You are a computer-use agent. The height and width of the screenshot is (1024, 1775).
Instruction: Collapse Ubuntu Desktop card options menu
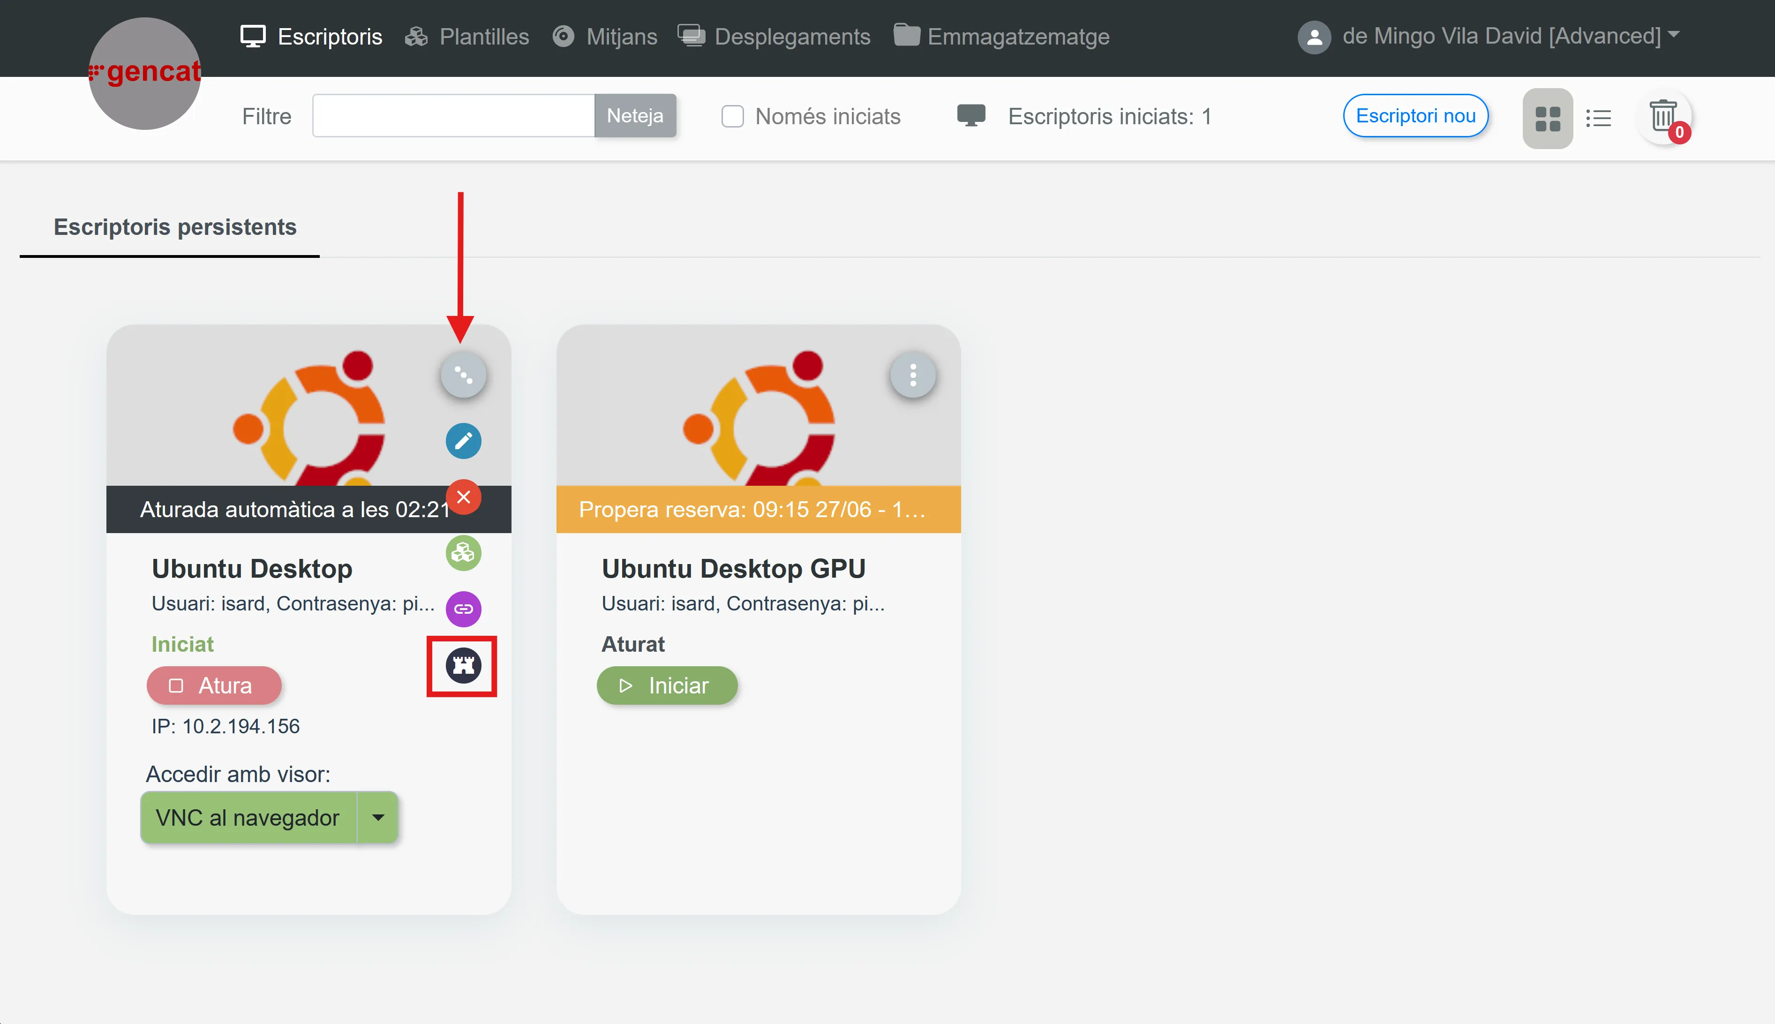point(463,376)
